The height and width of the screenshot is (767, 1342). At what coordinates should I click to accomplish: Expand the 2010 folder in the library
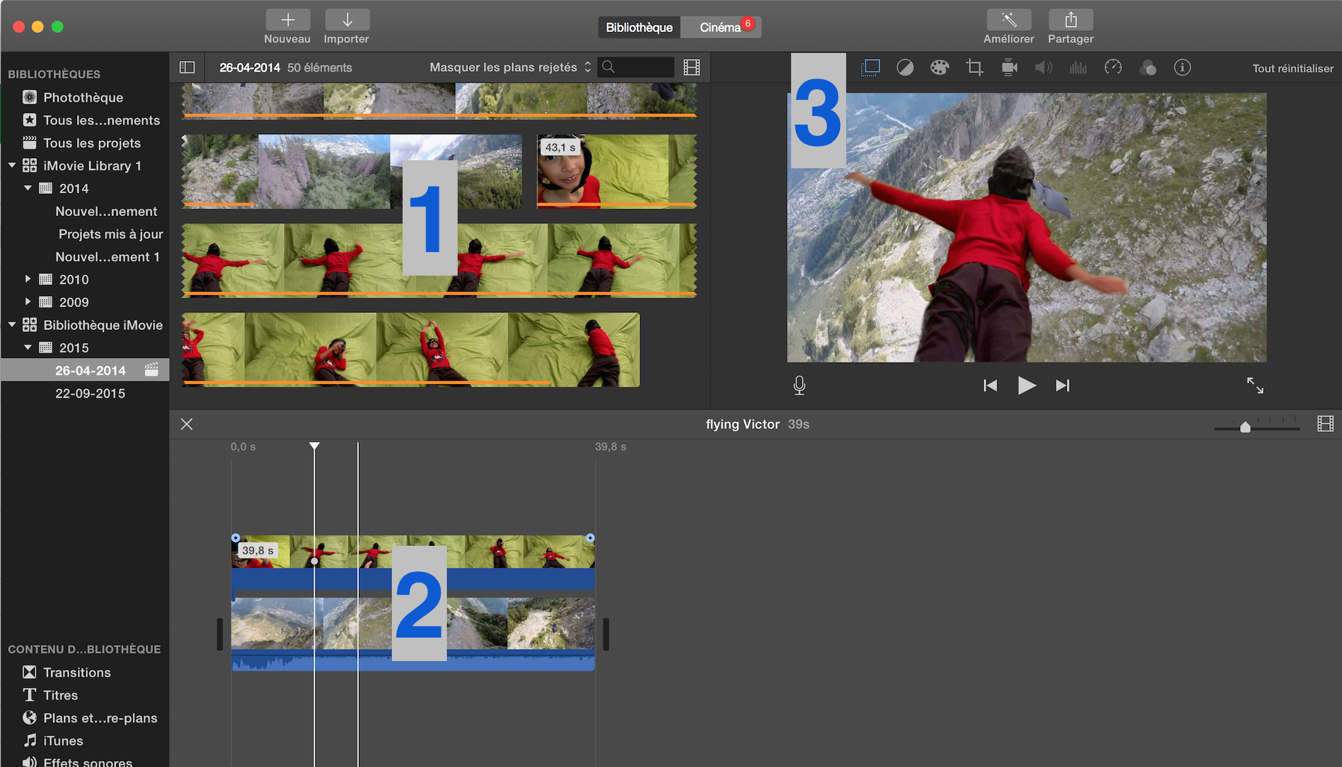point(28,279)
